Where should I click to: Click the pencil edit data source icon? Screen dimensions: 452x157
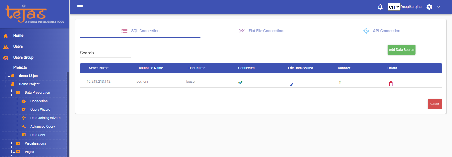[291, 85]
